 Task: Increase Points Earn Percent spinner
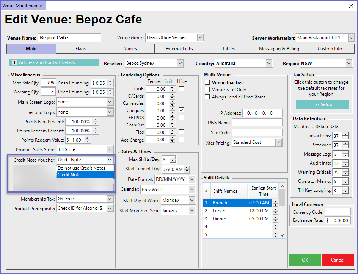pyautogui.click(x=96, y=120)
